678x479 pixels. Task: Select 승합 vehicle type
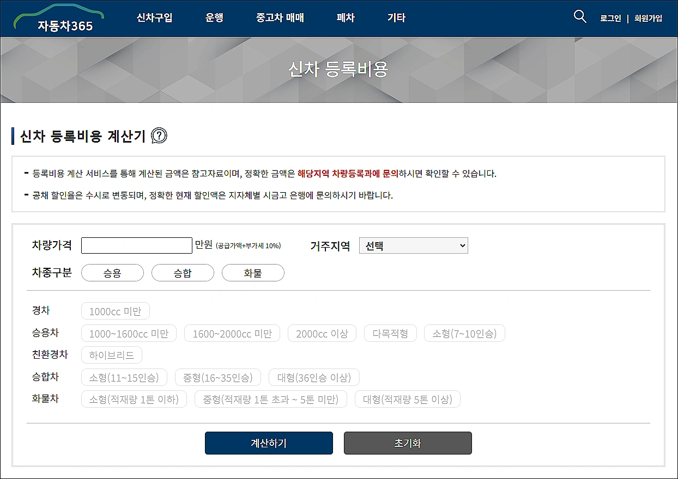coord(183,273)
